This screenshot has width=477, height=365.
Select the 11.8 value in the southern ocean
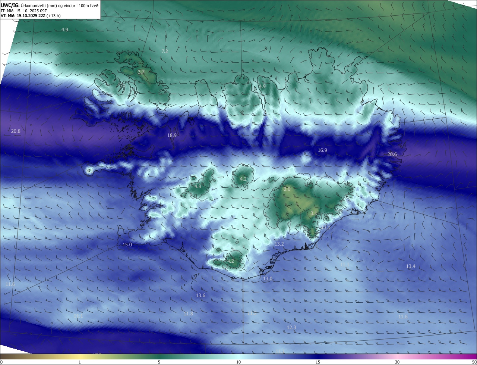(189, 313)
